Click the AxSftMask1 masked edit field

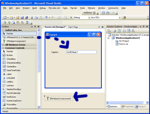[81, 52]
